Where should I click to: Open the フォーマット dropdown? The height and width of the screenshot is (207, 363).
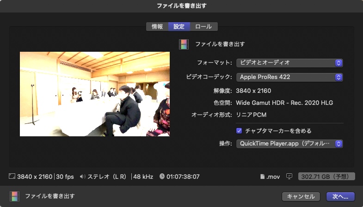coord(289,62)
